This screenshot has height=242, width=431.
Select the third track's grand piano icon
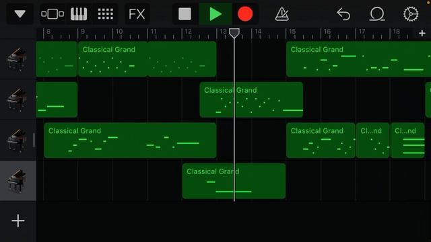17,140
